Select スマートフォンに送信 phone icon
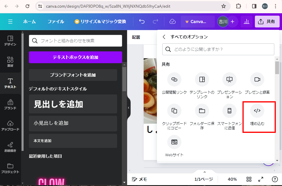 pyautogui.click(x=229, y=111)
